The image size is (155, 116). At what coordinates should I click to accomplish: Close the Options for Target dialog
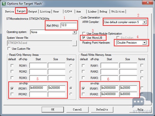click(x=147, y=2)
